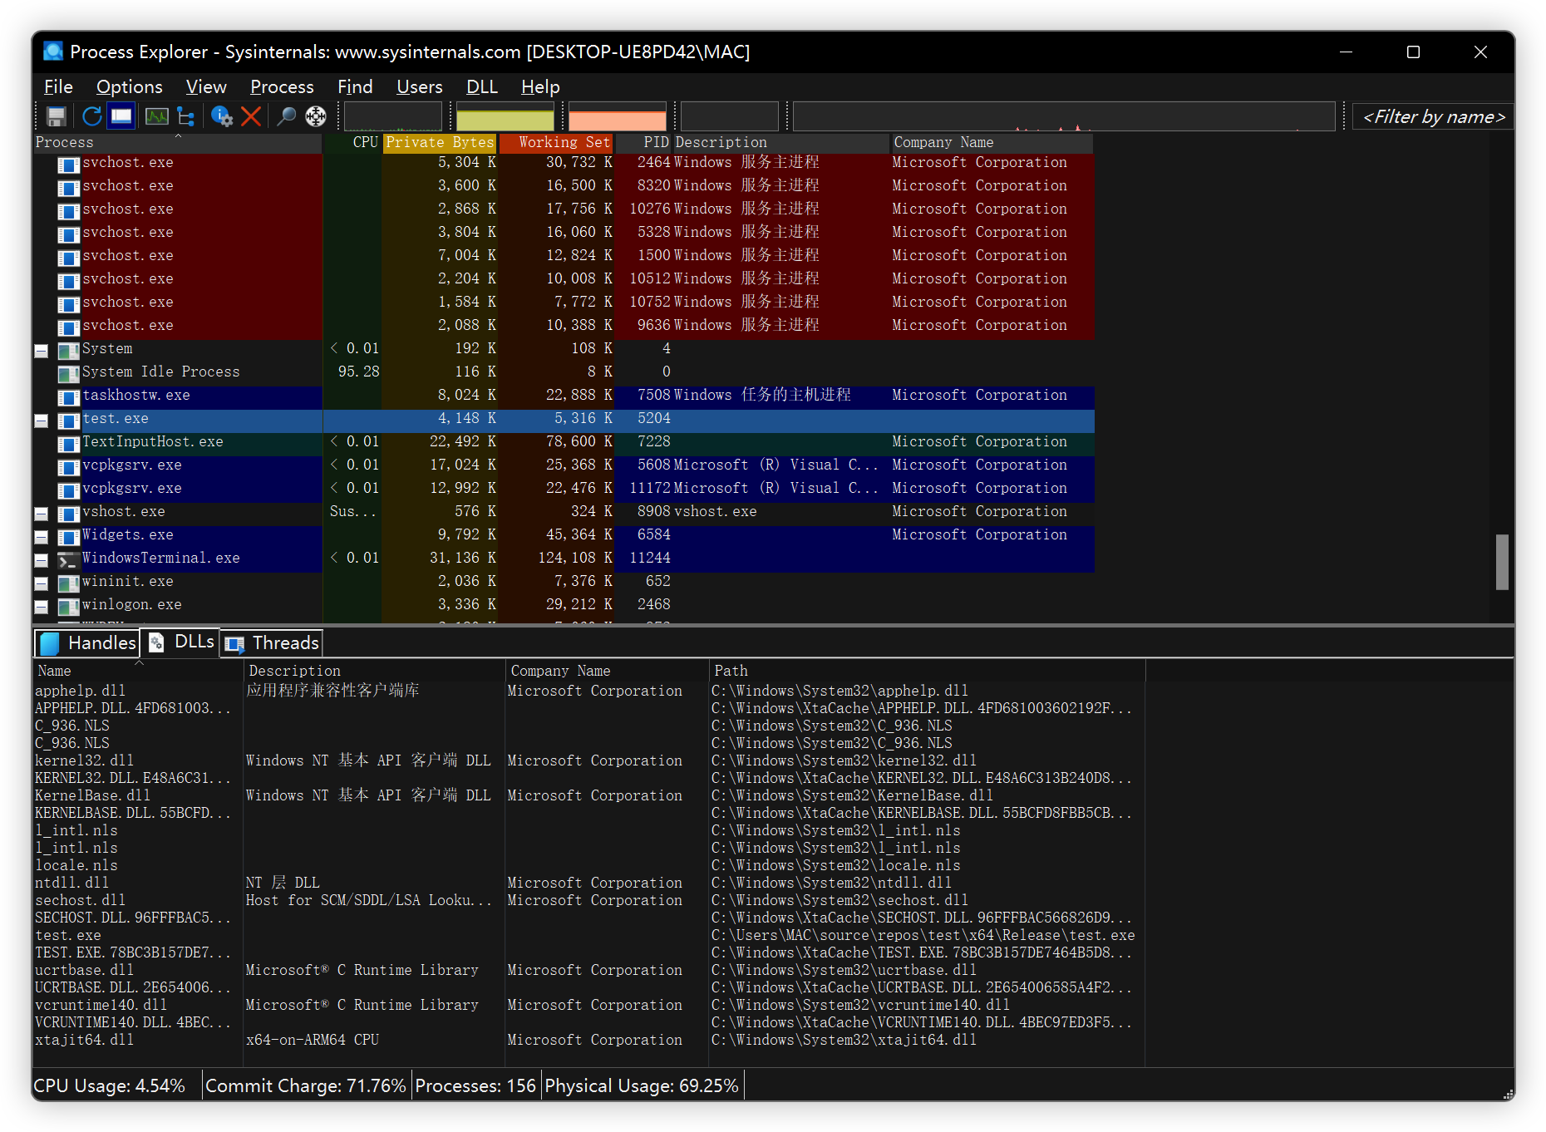Open the Options menu
The width and height of the screenshot is (1546, 1132).
[129, 86]
